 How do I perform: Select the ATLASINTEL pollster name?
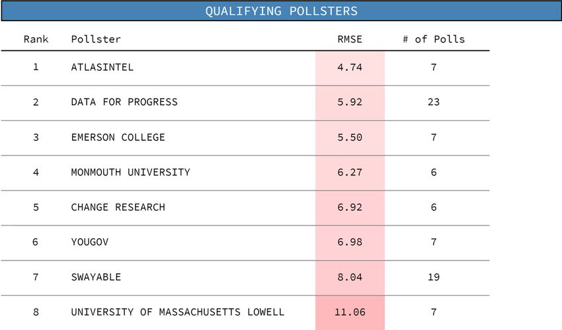pyautogui.click(x=102, y=67)
